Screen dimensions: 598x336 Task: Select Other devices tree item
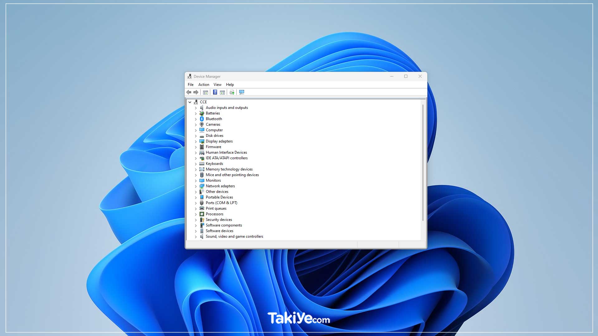pos(217,192)
